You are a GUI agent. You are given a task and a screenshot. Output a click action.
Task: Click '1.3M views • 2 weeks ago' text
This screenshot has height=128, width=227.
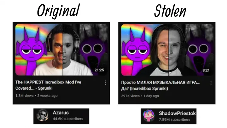[x=37, y=96]
